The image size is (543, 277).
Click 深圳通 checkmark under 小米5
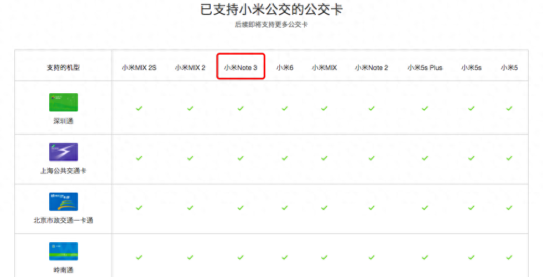pos(509,109)
